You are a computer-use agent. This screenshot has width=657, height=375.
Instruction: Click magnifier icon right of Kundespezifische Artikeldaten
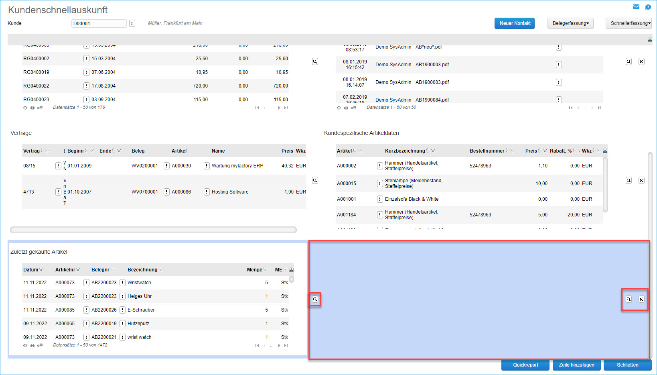click(629, 180)
